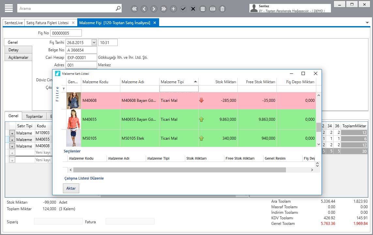Screen dimensions: 373x235
Task: Jump to last record with double-right arrow
Action: (x=164, y=9)
